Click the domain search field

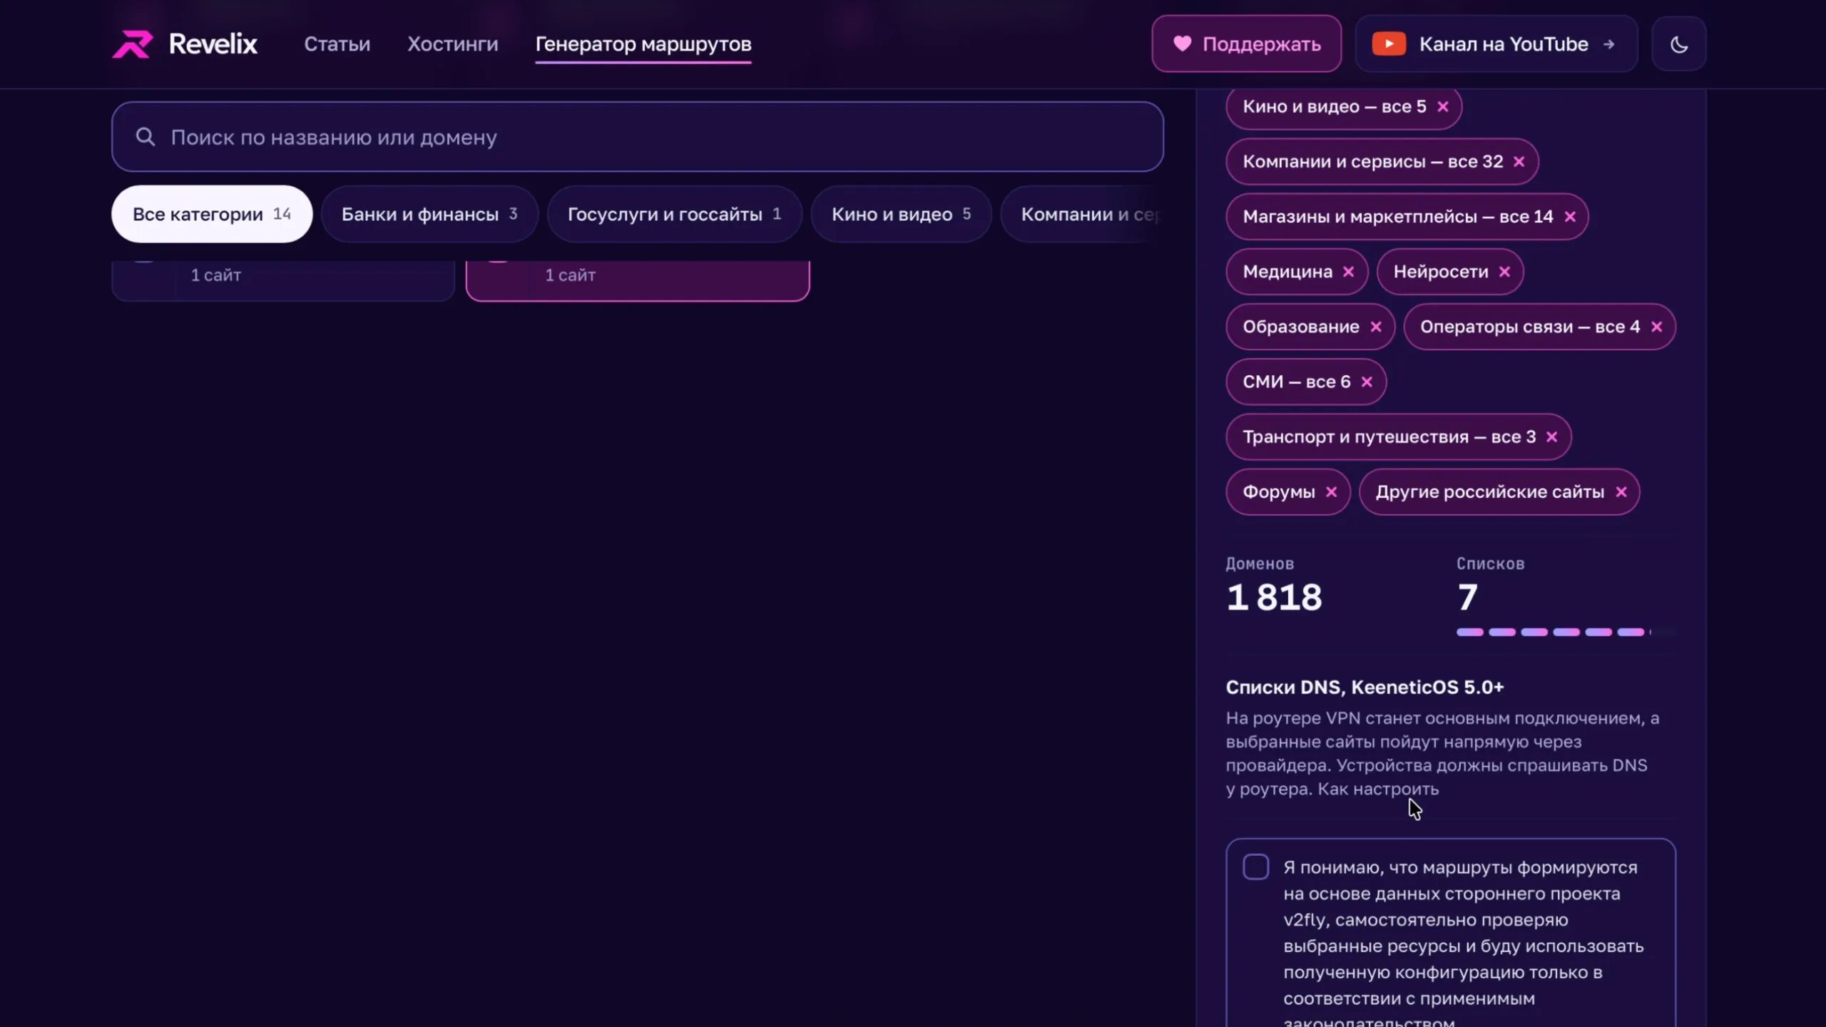[x=638, y=137]
